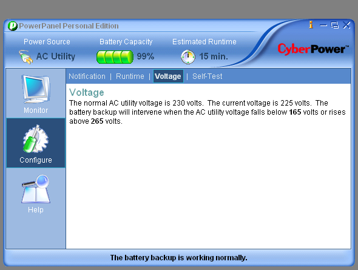The width and height of the screenshot is (358, 270).
Task: Switch to the Notification tab
Action: pos(87,76)
